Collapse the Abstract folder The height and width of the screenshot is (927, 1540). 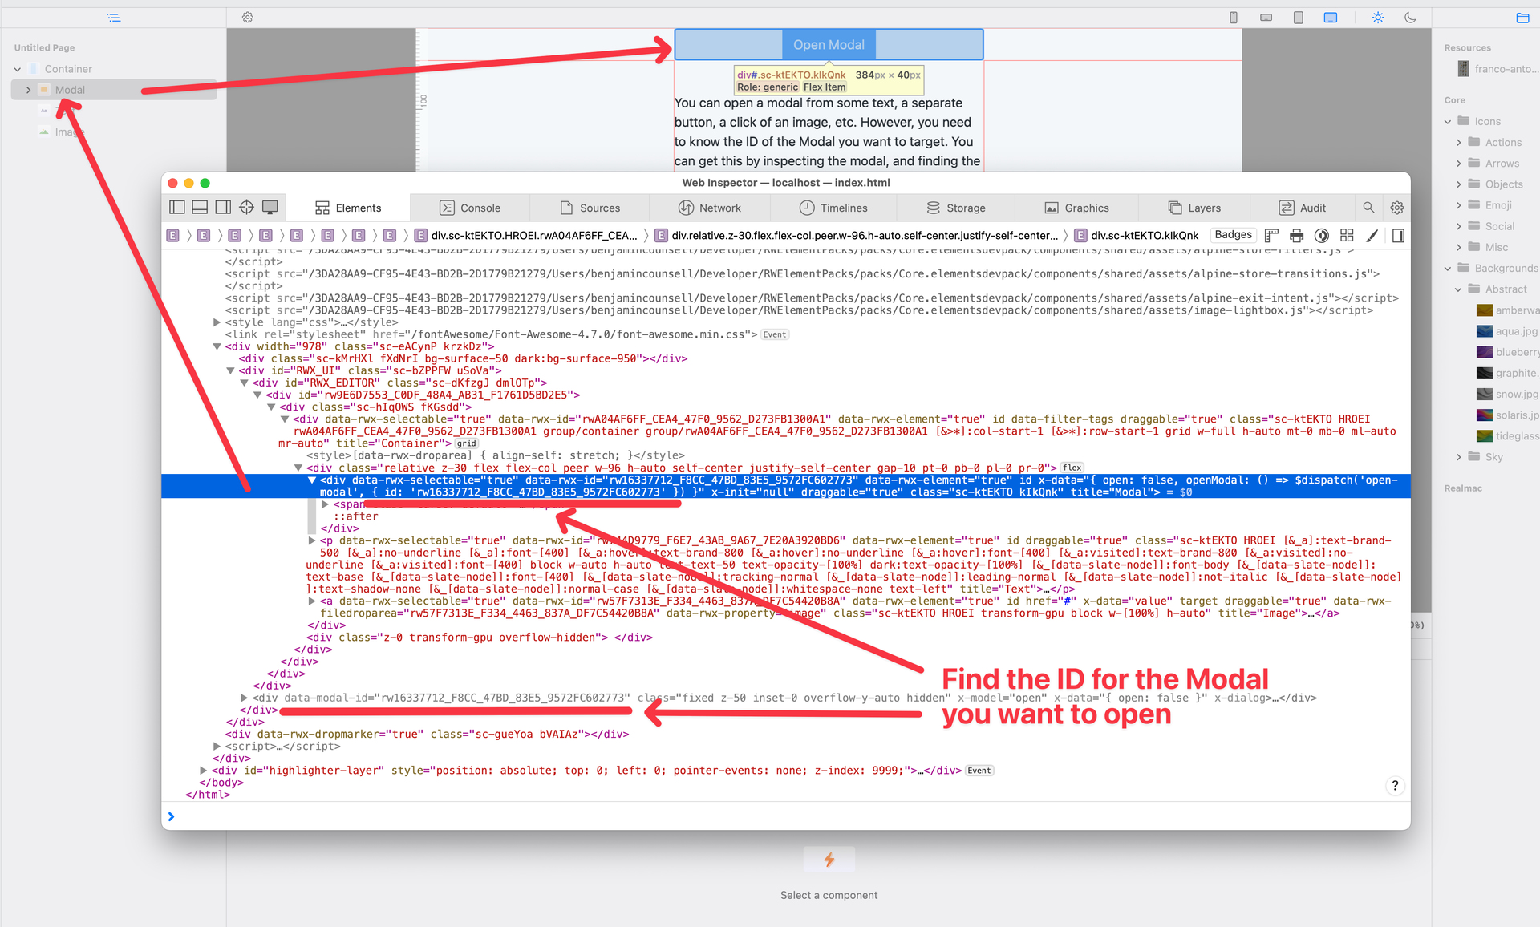point(1458,289)
